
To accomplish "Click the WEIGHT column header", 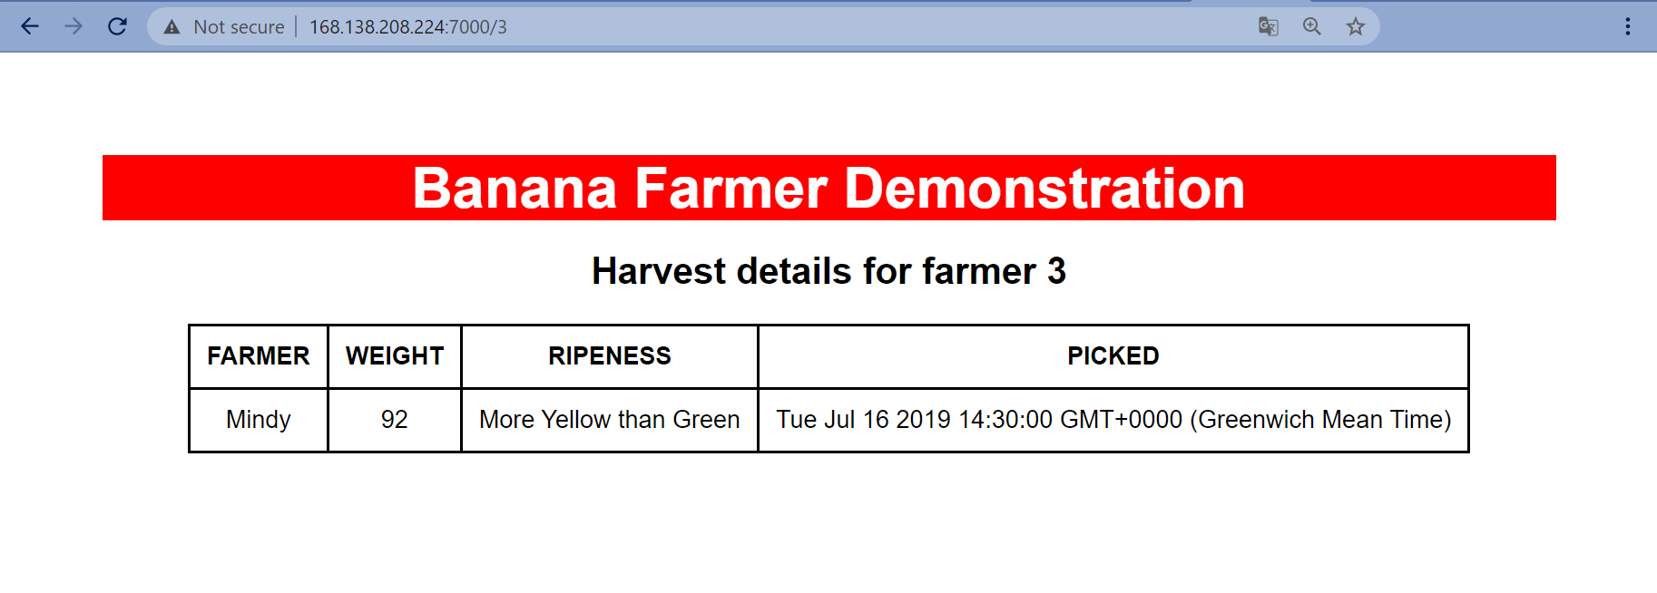I will pyautogui.click(x=394, y=356).
